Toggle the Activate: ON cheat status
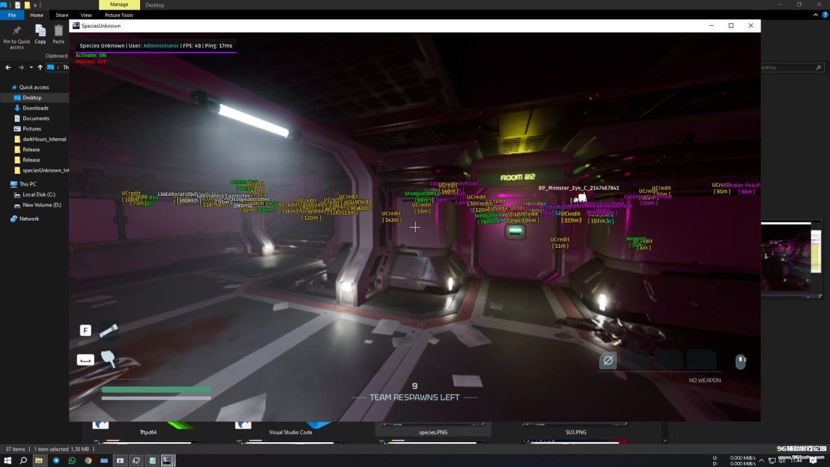This screenshot has width=830, height=467. (91, 55)
